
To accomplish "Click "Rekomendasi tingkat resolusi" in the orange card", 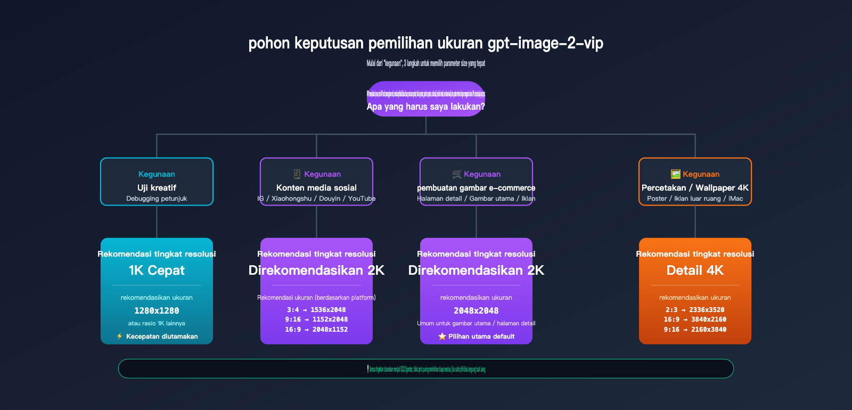I will click(695, 254).
